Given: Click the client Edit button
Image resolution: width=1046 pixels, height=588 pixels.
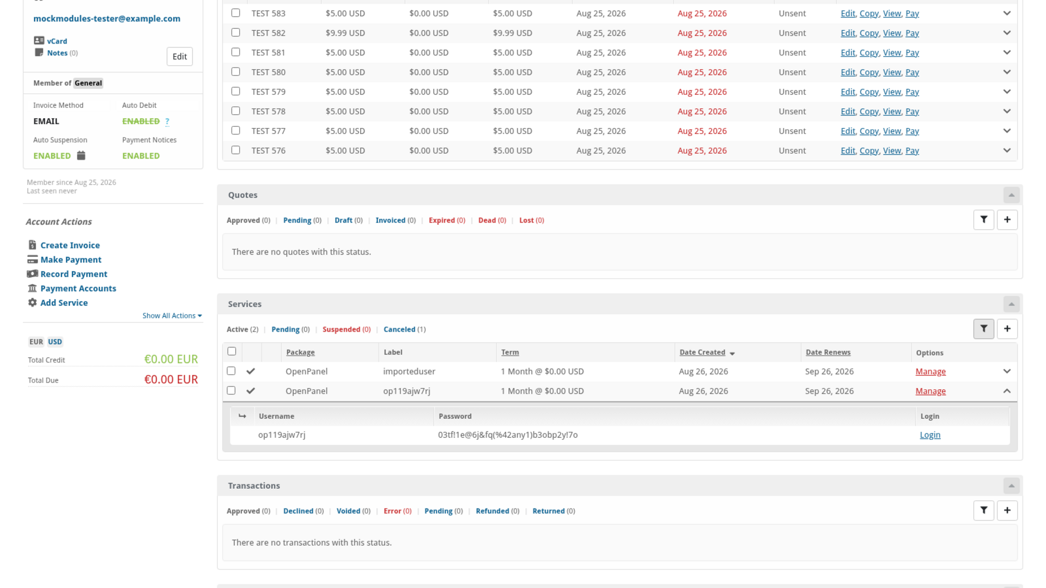Looking at the screenshot, I should 180,57.
